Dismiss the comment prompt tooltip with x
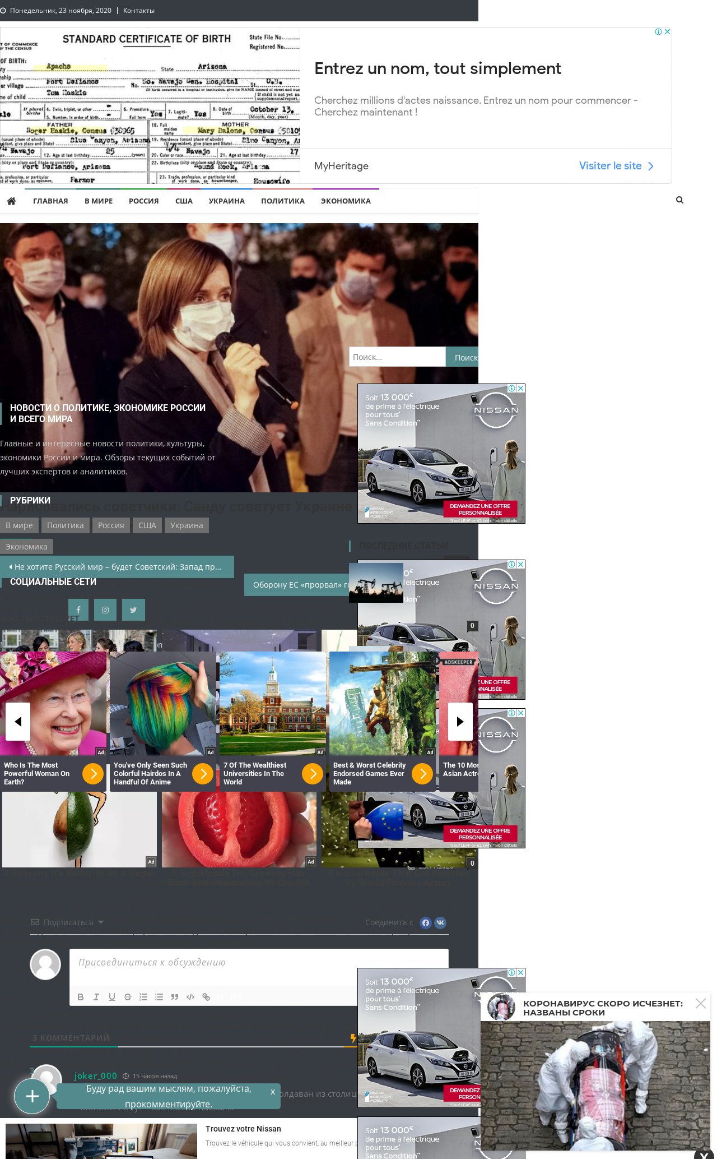This screenshot has height=1159, width=717. 273,1091
